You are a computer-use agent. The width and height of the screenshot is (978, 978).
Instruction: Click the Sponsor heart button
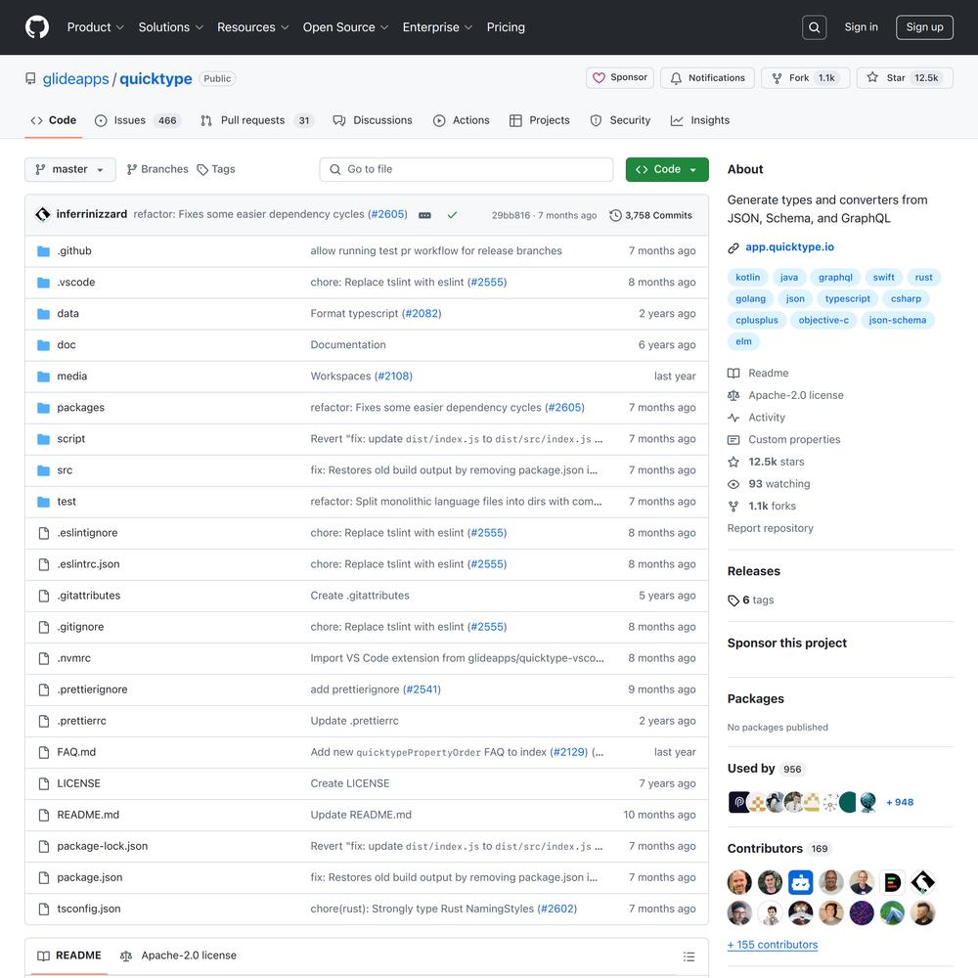click(x=620, y=78)
